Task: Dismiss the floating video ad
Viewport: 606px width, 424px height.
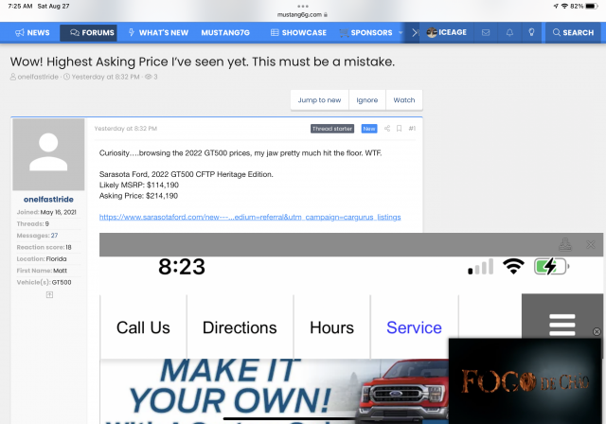Action: pyautogui.click(x=597, y=331)
